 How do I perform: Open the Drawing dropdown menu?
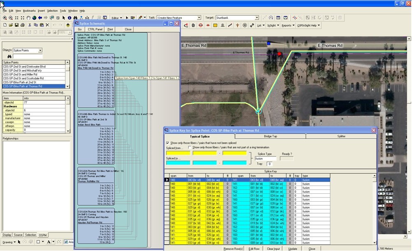click(9, 242)
